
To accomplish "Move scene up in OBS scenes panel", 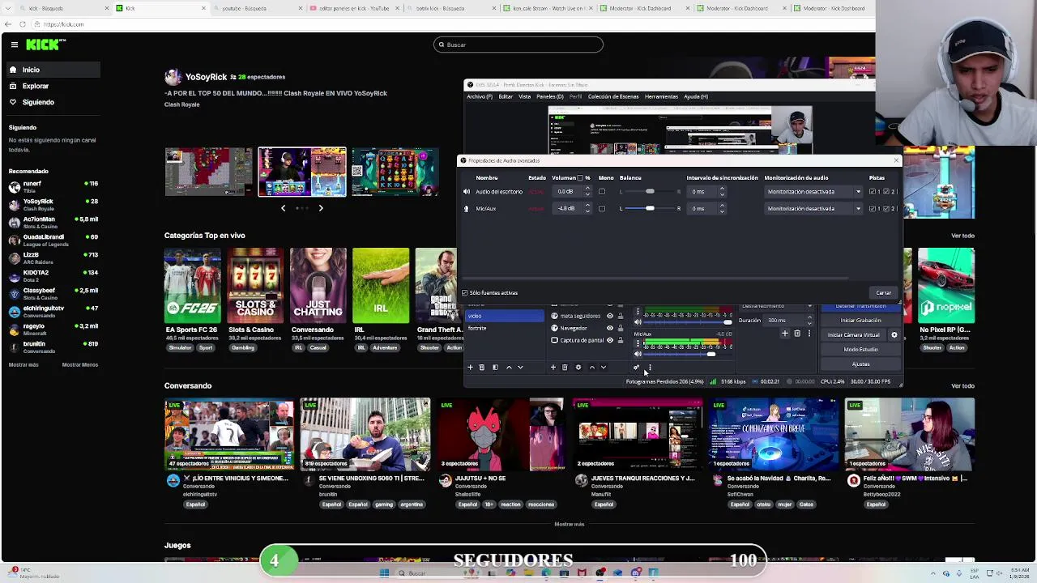I will (x=509, y=368).
